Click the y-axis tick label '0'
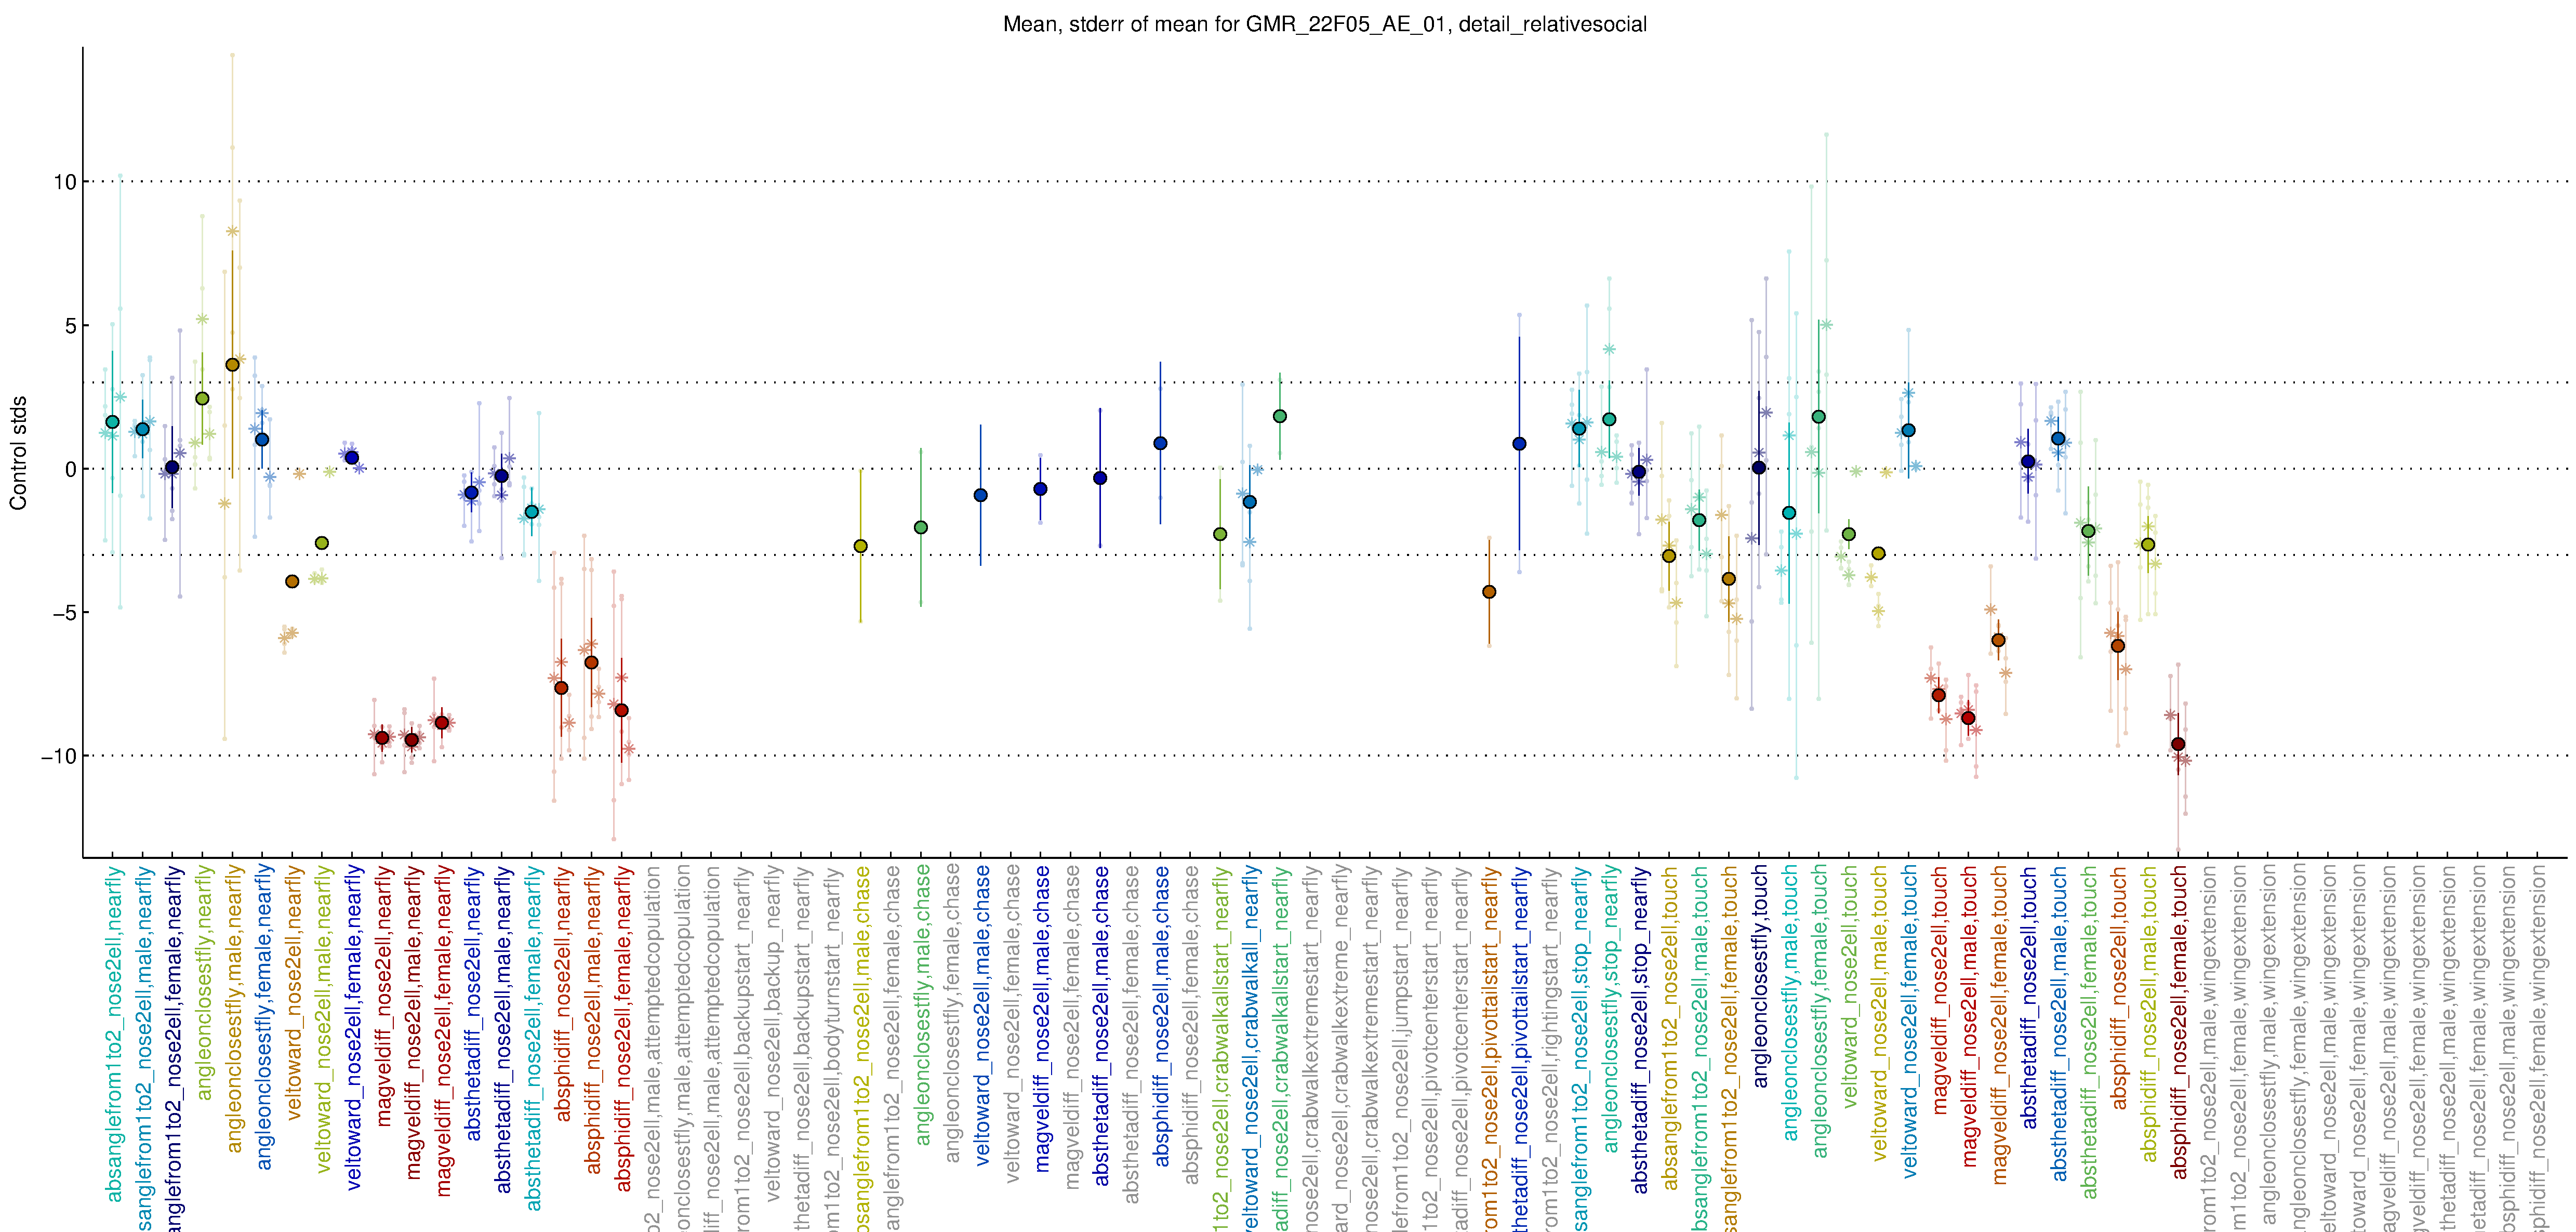 point(70,469)
